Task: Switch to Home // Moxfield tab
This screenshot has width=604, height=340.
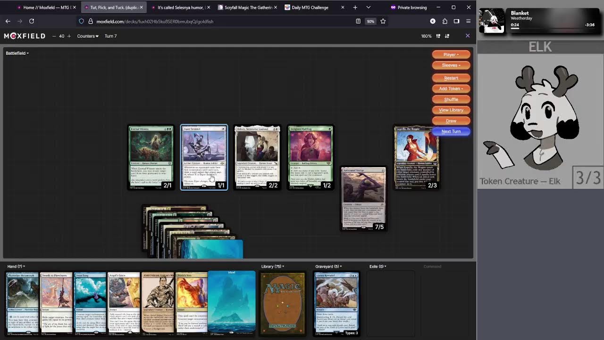Action: pyautogui.click(x=46, y=8)
